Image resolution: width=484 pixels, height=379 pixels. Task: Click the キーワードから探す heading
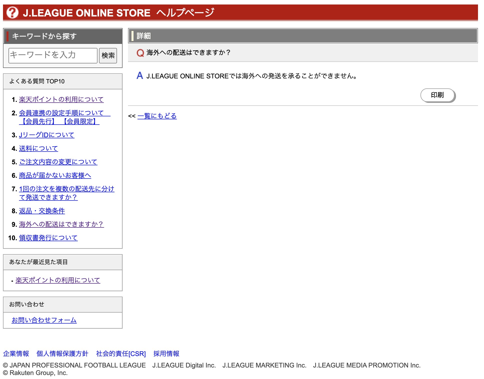coord(44,36)
